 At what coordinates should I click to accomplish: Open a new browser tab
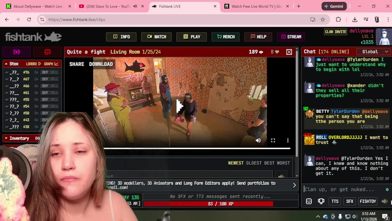pos(299,6)
